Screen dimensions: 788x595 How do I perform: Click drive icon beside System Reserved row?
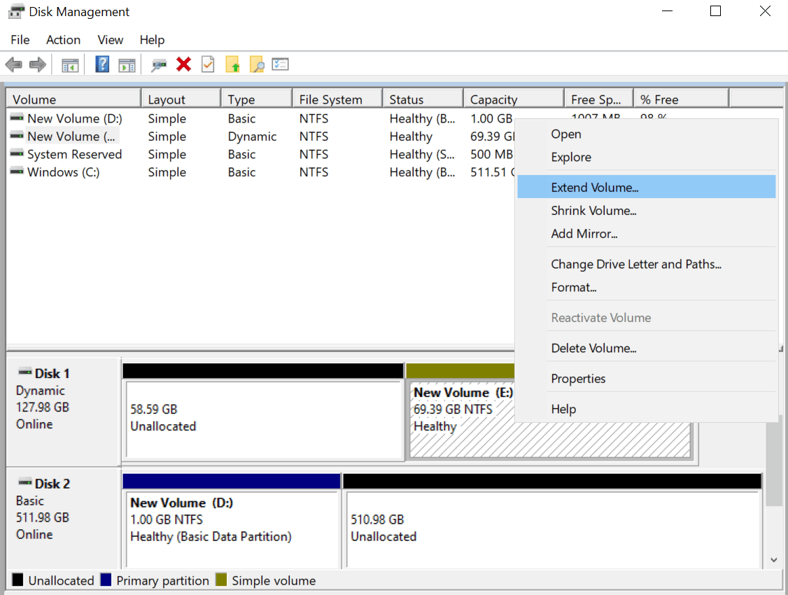17,153
